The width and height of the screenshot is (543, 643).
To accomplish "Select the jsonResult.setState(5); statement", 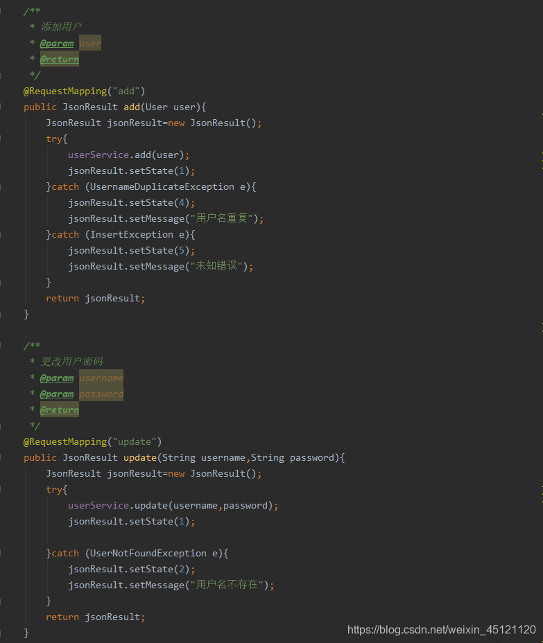I will pyautogui.click(x=131, y=251).
